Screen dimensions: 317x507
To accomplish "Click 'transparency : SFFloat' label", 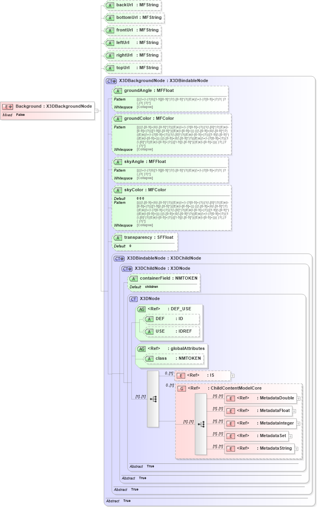I will pyautogui.click(x=149, y=238).
